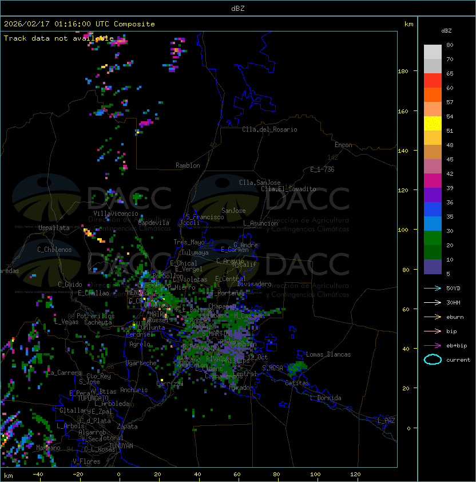Image resolution: width=476 pixels, height=482 pixels.
Task: Click the 'Ugarteche' map label
Action: [x=141, y=363]
